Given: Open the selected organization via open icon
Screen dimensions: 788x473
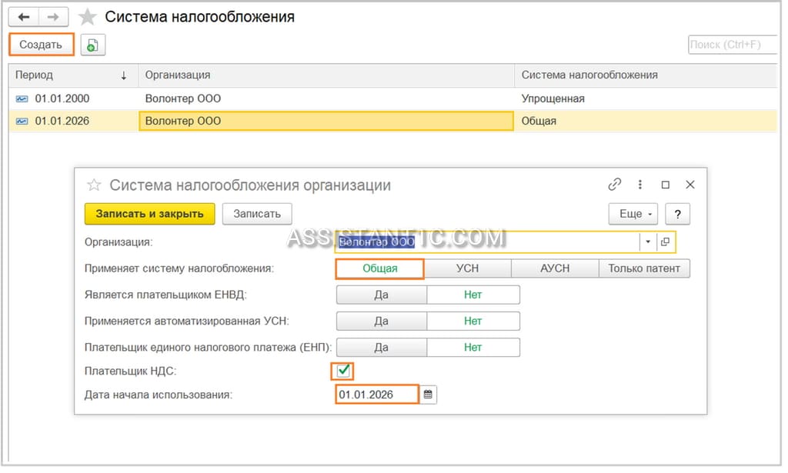Looking at the screenshot, I should 665,242.
